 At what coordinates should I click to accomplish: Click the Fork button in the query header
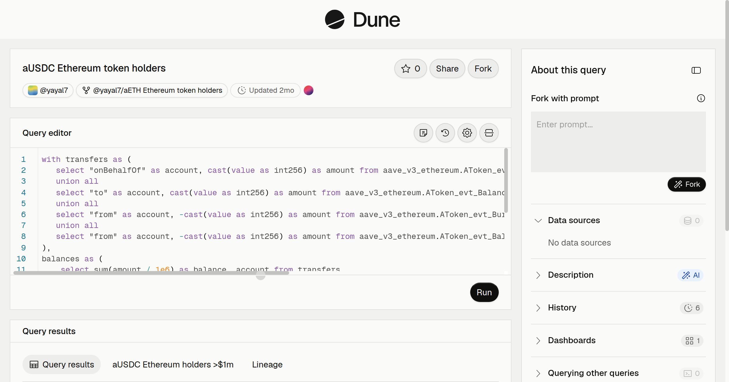[483, 69]
